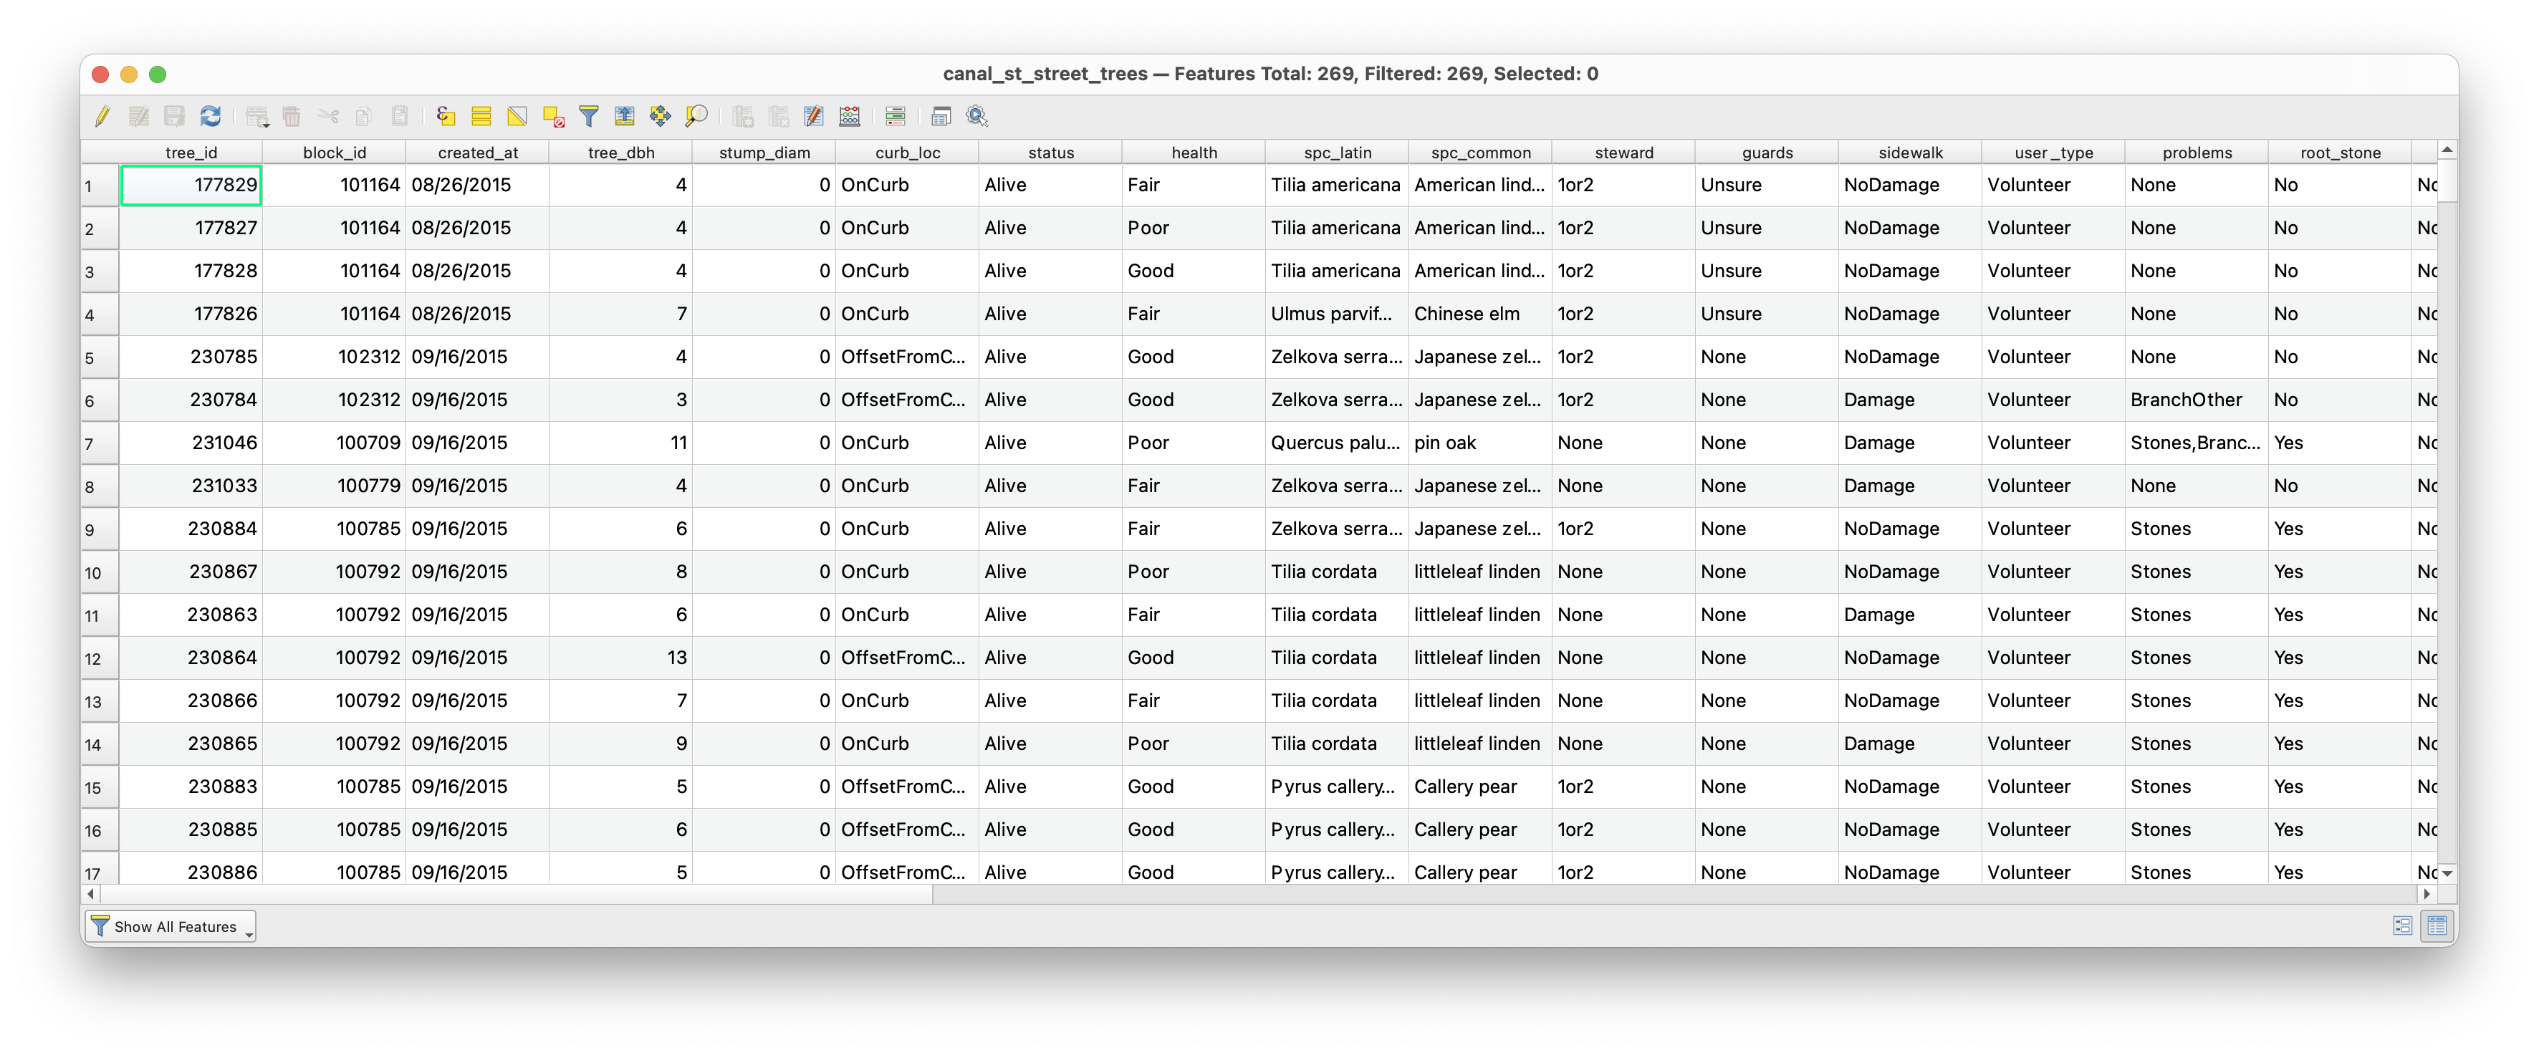
Task: Toggle editing mode with the pencil icon
Action: (x=102, y=116)
